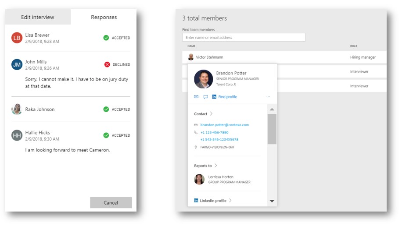Click the email icon under Brandon Potter
The image size is (402, 226).
click(196, 97)
